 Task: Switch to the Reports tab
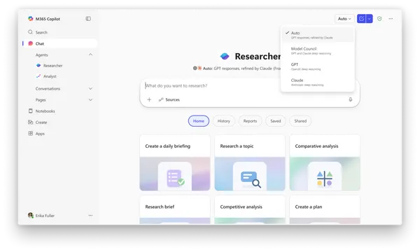[x=250, y=121]
